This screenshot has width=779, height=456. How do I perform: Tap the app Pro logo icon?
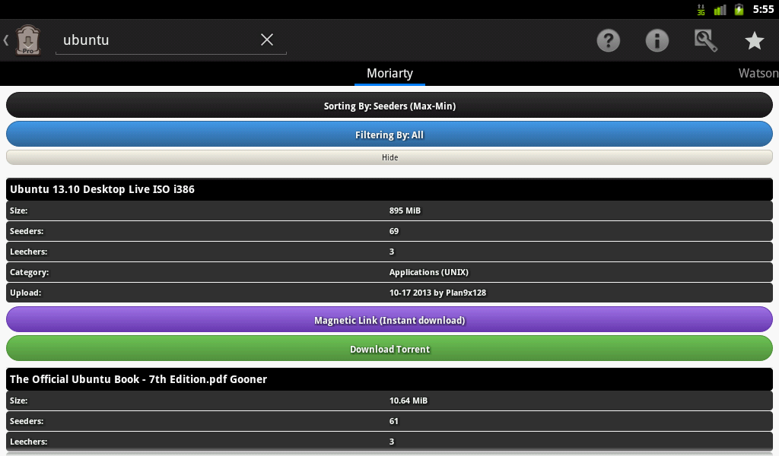coord(28,40)
